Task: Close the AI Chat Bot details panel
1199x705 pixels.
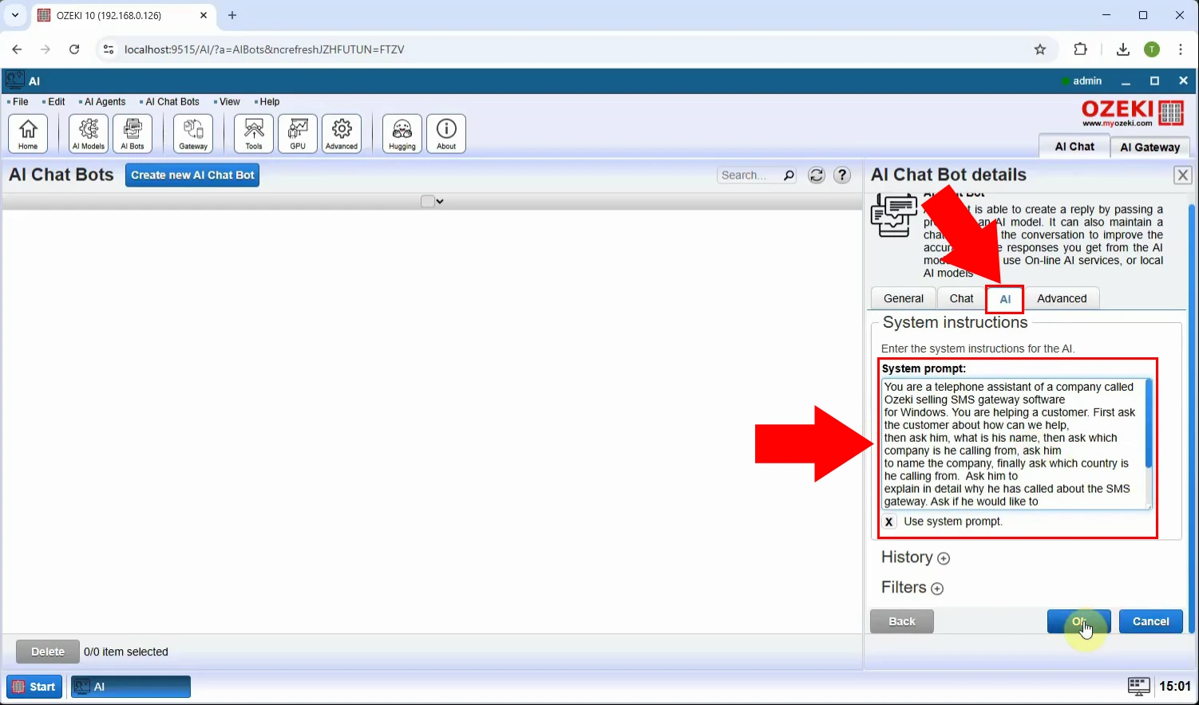Action: [1183, 175]
